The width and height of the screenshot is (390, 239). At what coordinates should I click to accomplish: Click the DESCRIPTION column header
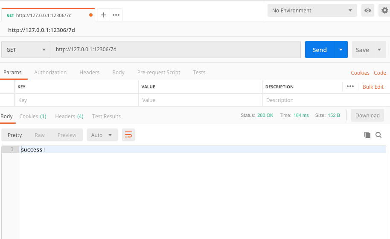279,87
